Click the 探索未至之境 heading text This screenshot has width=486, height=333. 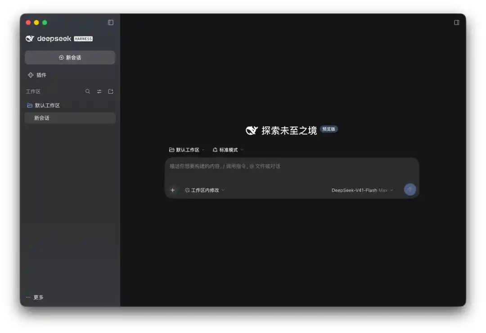[x=289, y=130]
